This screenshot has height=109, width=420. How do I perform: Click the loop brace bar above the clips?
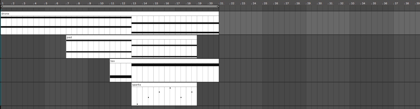tap(110, 6)
